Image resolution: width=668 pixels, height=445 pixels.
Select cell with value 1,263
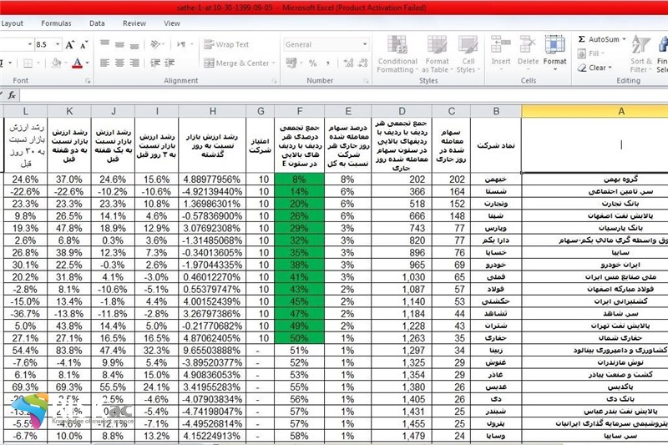pyautogui.click(x=402, y=338)
